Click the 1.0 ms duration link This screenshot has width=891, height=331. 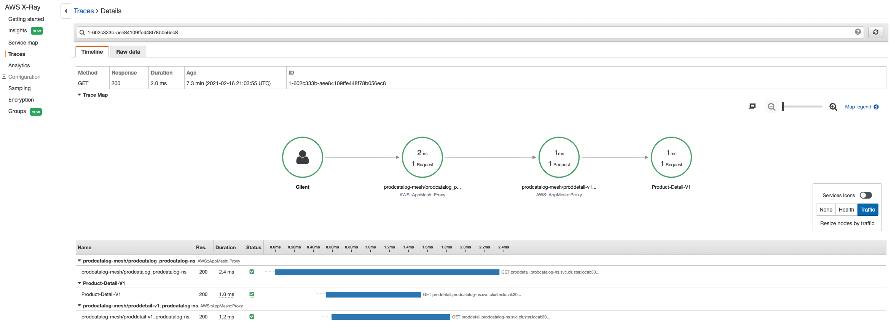[x=226, y=294]
